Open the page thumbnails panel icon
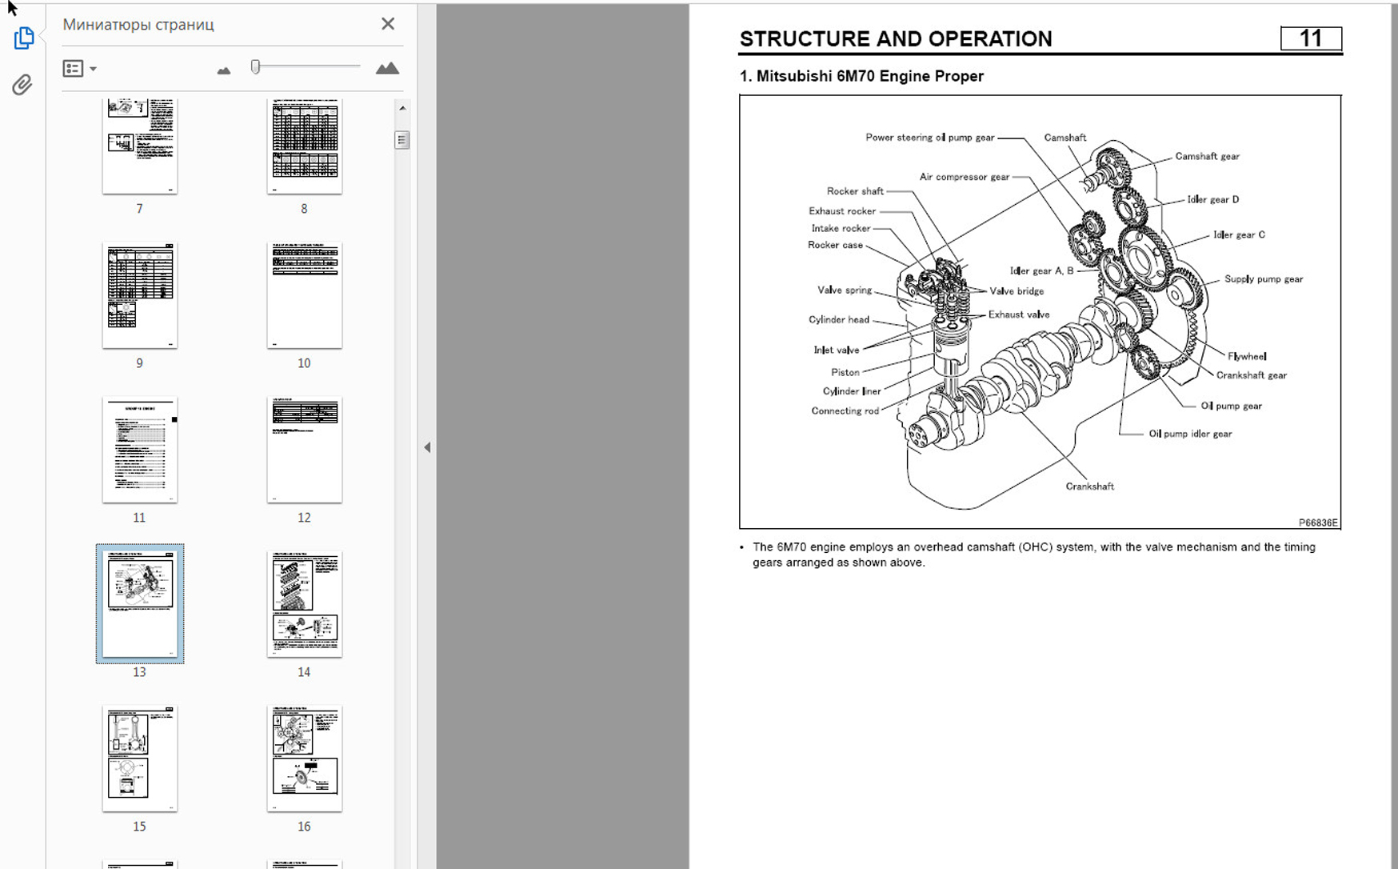This screenshot has width=1398, height=869. [24, 38]
